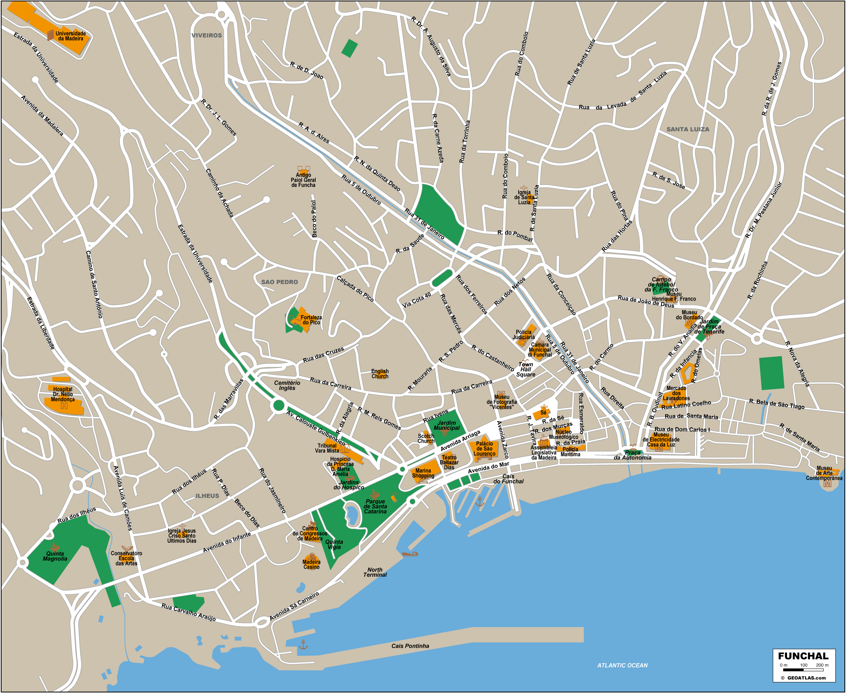The width and height of the screenshot is (846, 693).
Task: Click the Conservatório Escola das Artes icon
Action: (127, 549)
